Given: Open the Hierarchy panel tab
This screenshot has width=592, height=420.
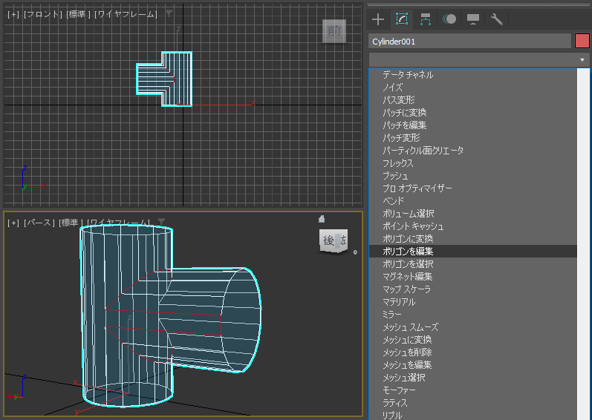Looking at the screenshot, I should pyautogui.click(x=426, y=19).
